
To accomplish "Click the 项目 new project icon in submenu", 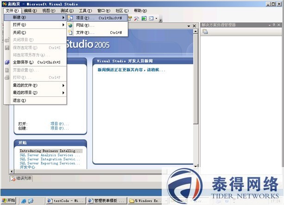I will point(70,18).
